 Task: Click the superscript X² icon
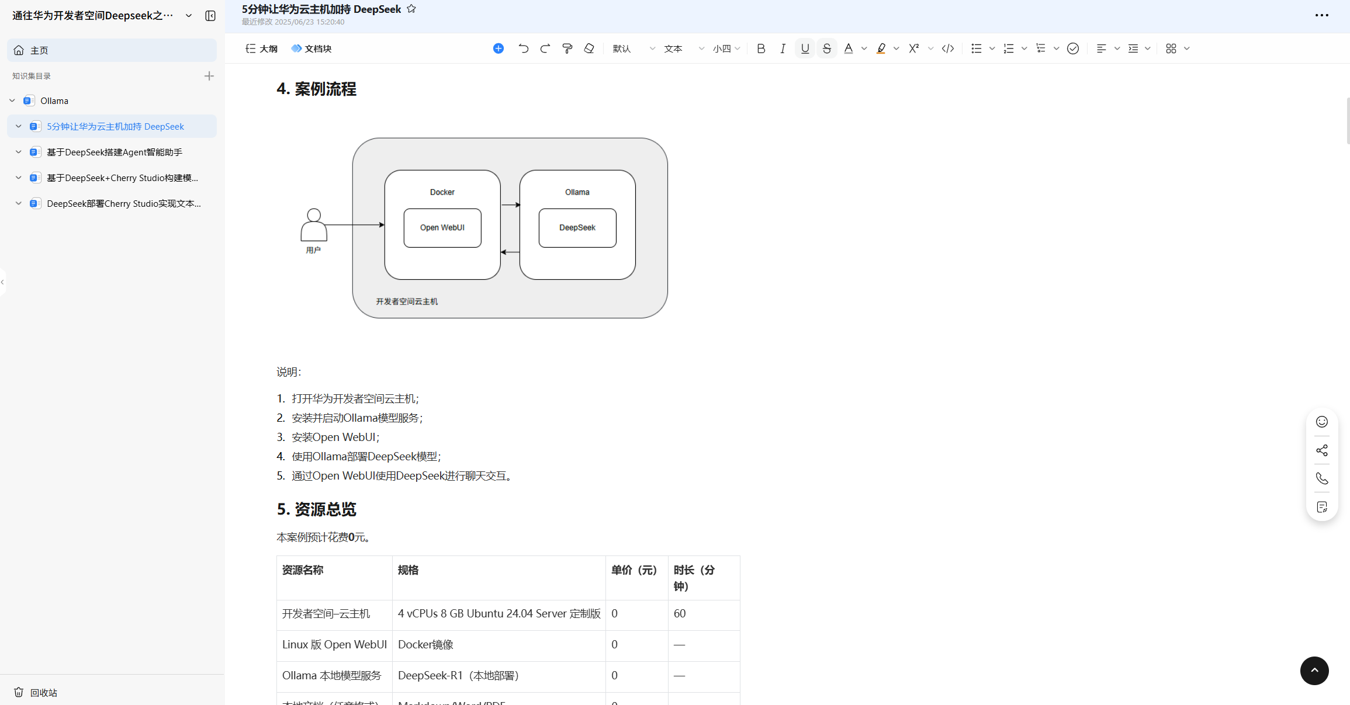(x=914, y=48)
